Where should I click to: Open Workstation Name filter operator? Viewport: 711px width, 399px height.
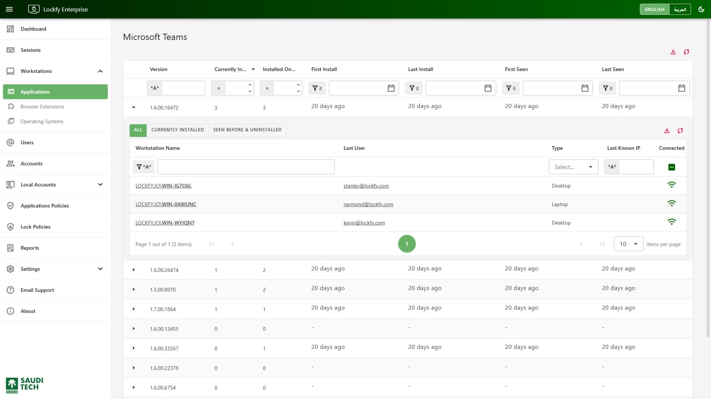pyautogui.click(x=143, y=167)
